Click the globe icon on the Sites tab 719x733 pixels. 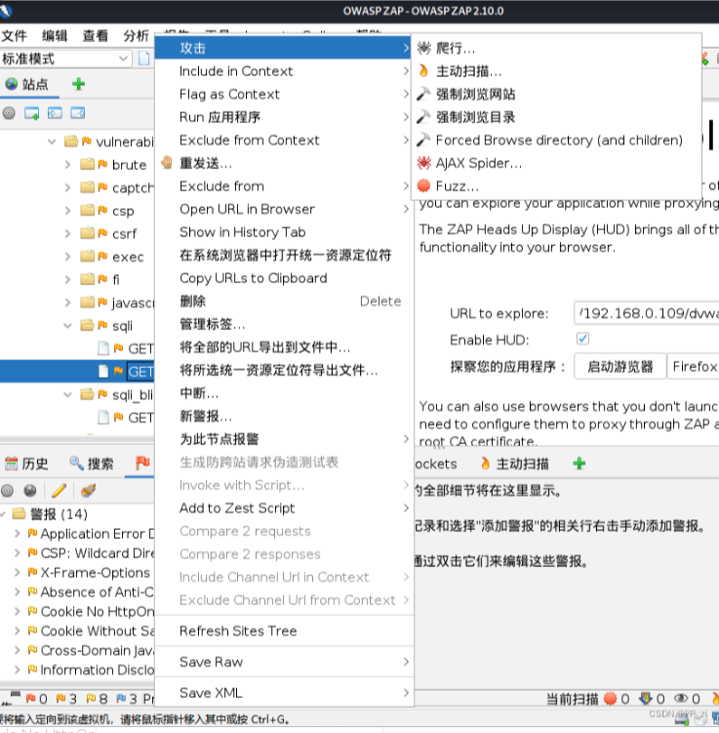click(11, 84)
